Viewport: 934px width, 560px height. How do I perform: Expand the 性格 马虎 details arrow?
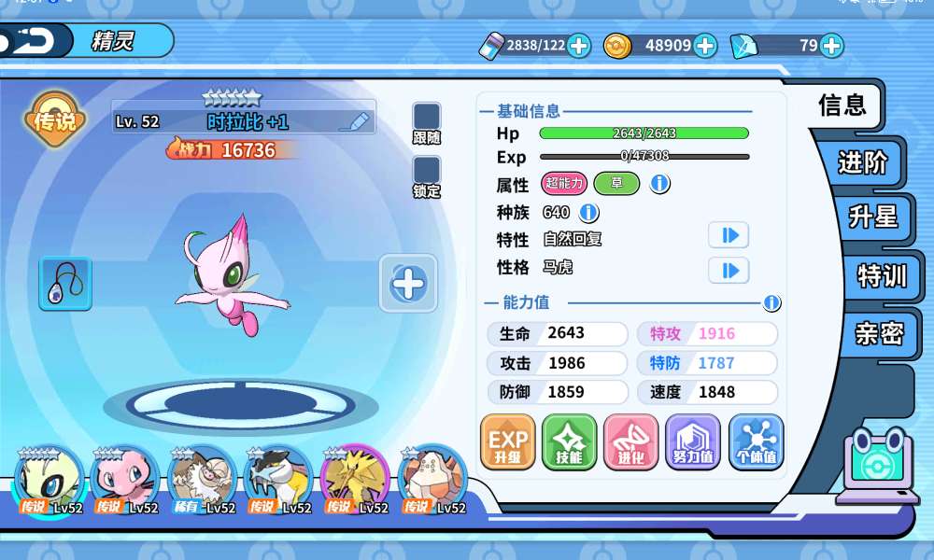pos(729,271)
